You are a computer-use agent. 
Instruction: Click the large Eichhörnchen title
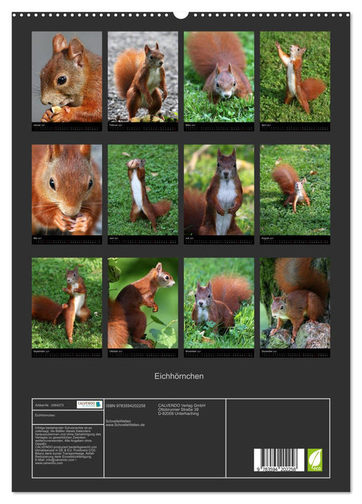[179, 376]
